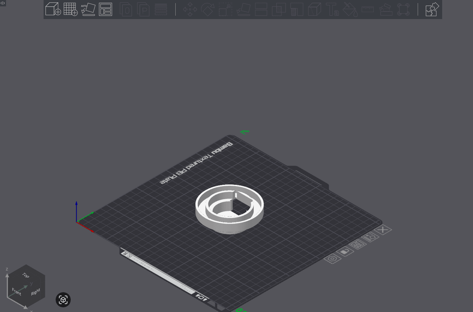Run auto-orient on the model
The image size is (473, 312).
tap(88, 9)
